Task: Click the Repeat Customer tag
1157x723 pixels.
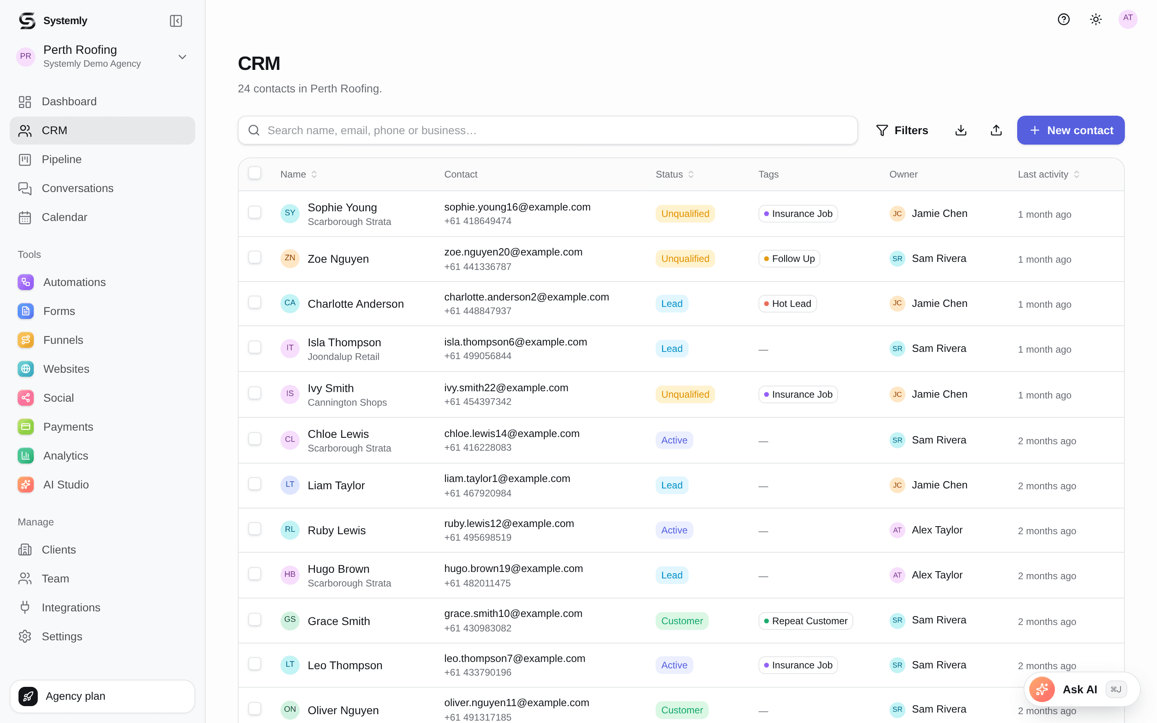Action: [x=805, y=621]
